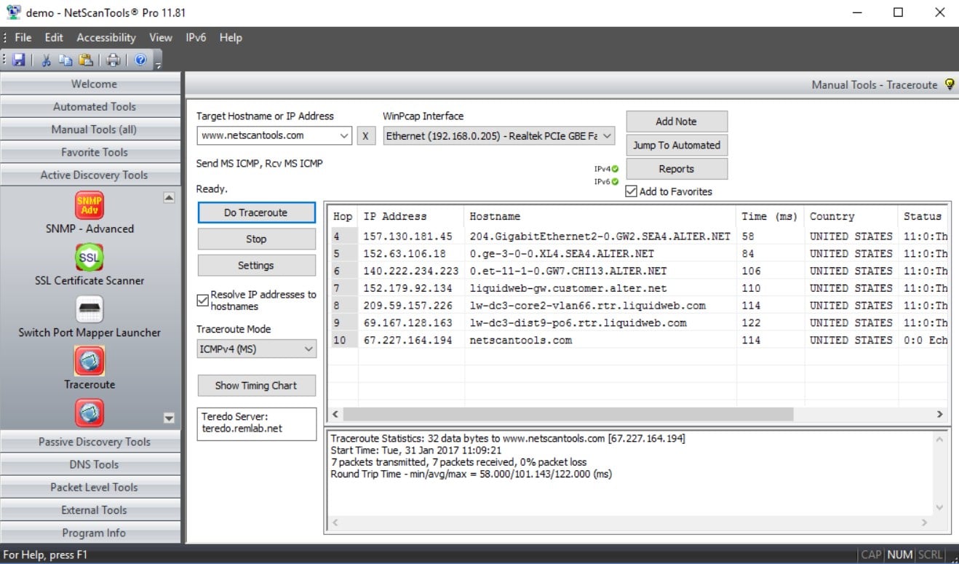Expand the Packet Level Tools section
The image size is (959, 564).
pyautogui.click(x=90, y=487)
